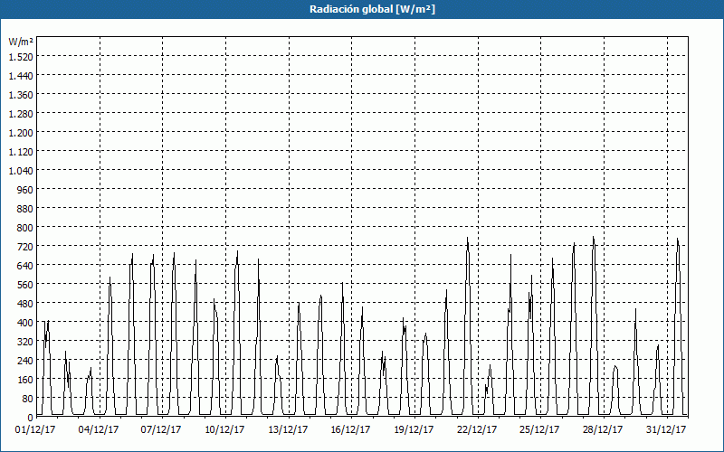Click the 25/12/17 date label
The height and width of the screenshot is (452, 724).
[x=539, y=429]
